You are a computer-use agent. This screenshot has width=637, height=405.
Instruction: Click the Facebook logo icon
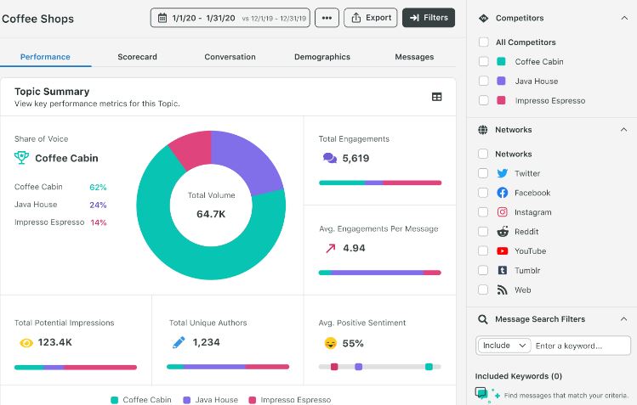tap(502, 193)
